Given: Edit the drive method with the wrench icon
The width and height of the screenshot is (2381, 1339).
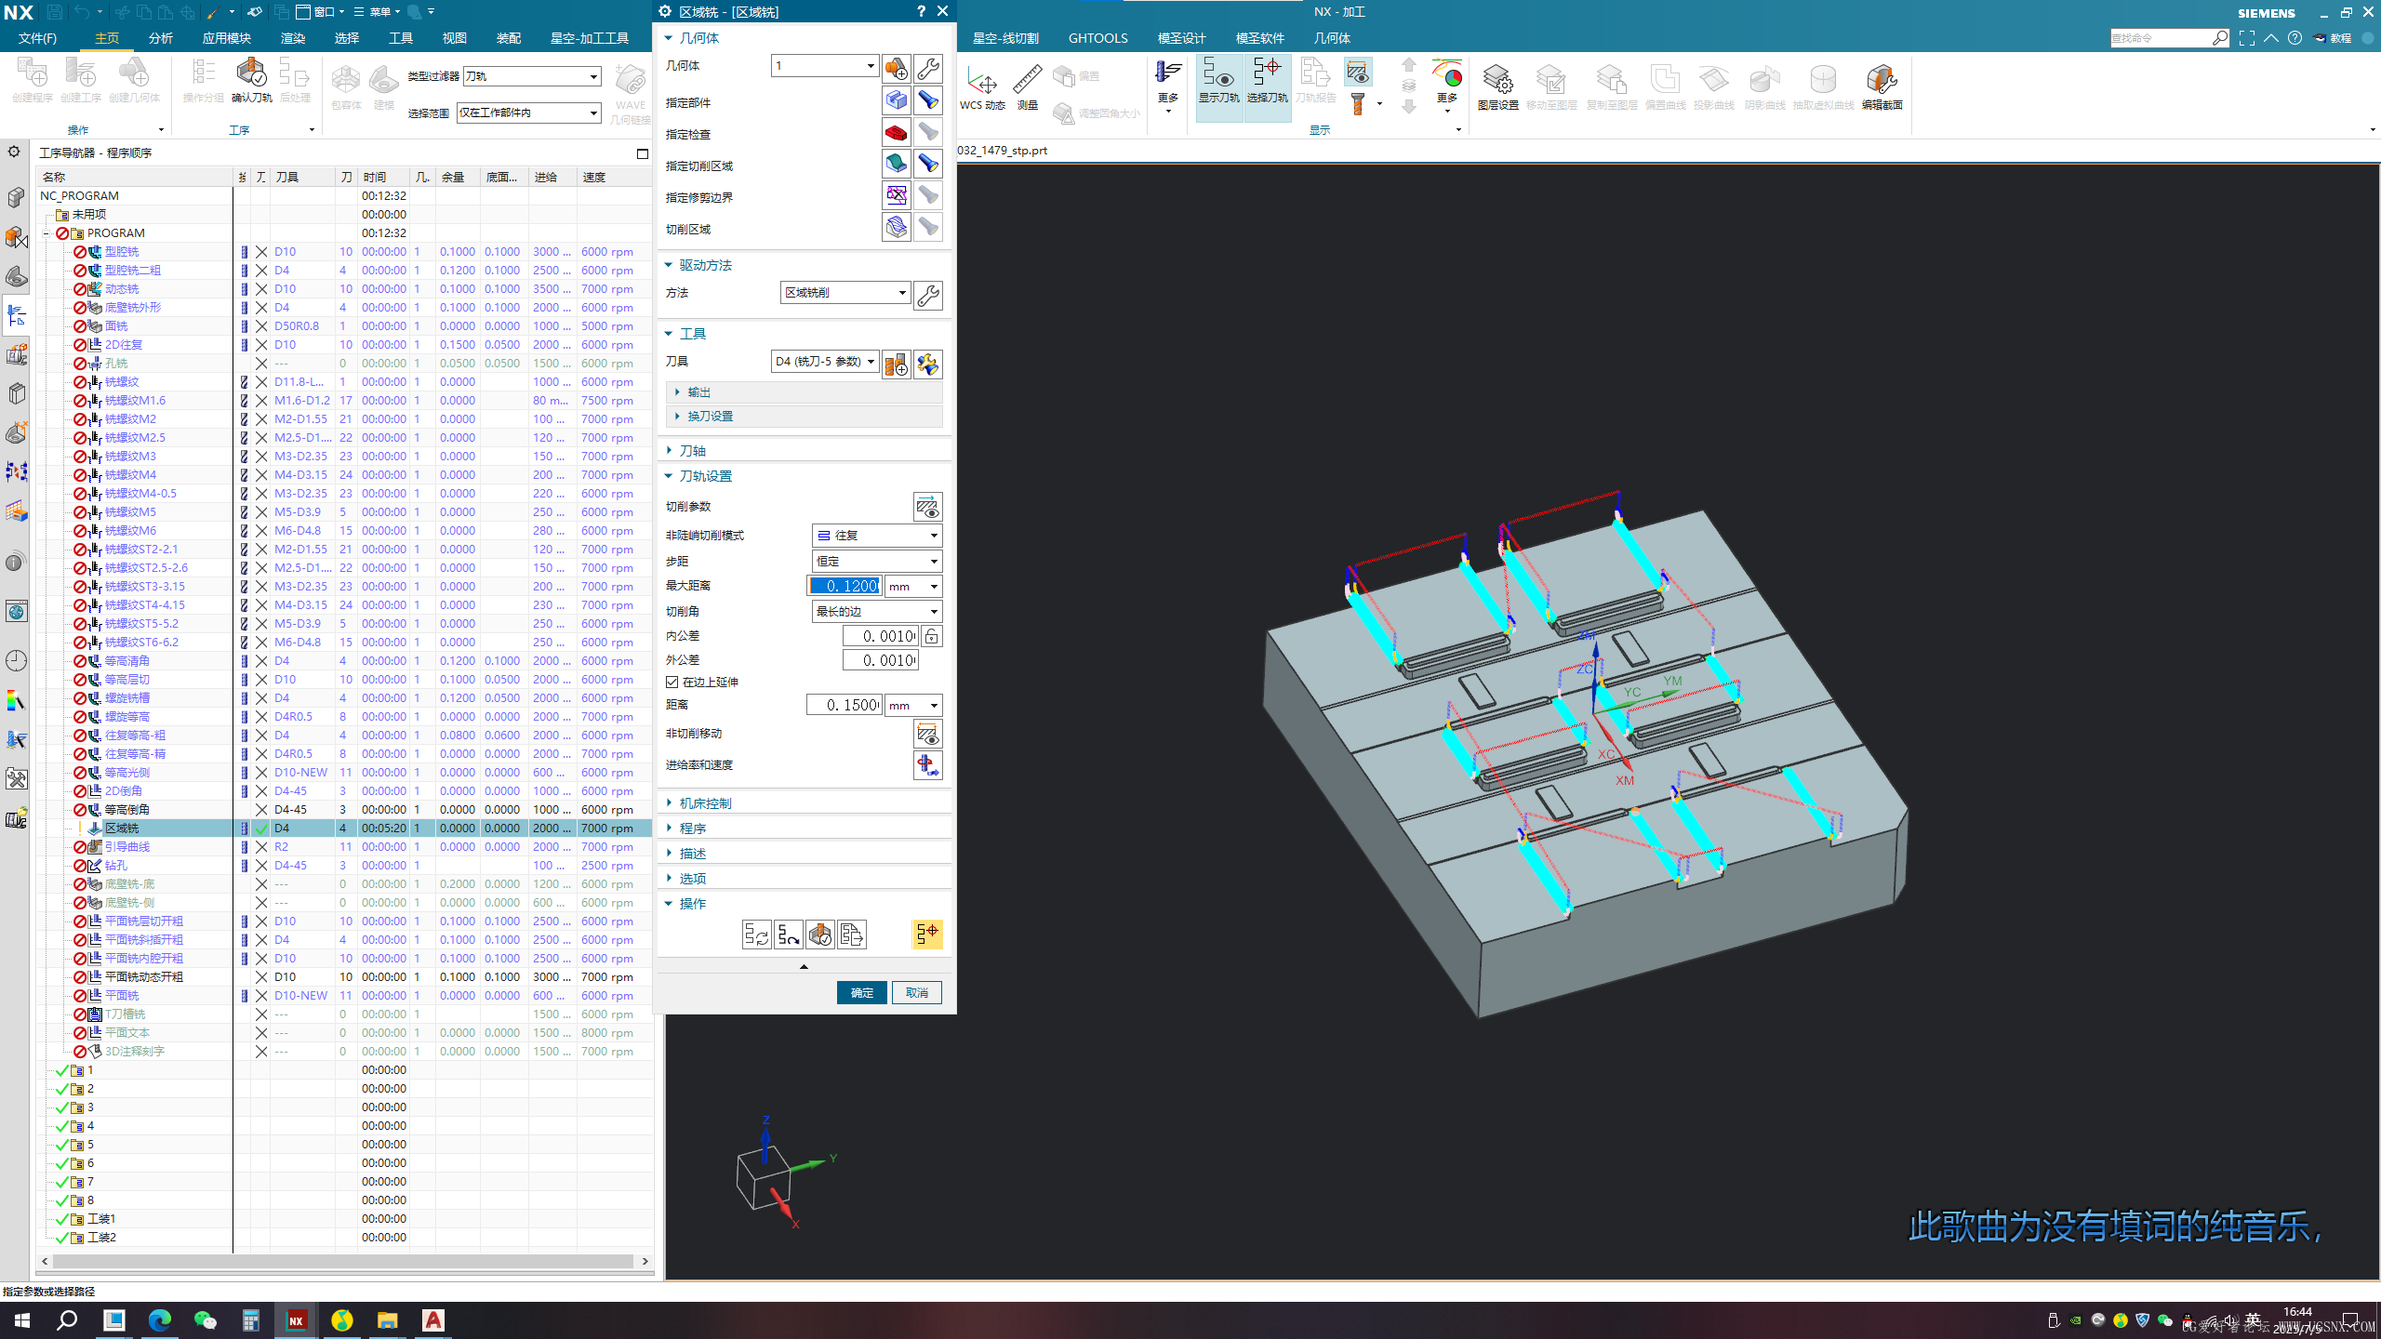Looking at the screenshot, I should pyautogui.click(x=927, y=295).
